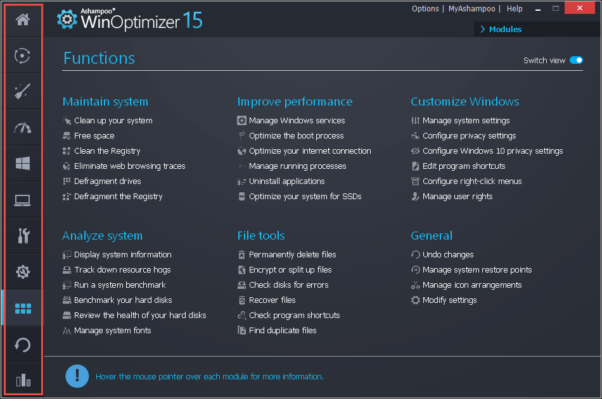Screen dimensions: 602x399
Task: Open the MyAshampoo menu
Action: coord(471,8)
